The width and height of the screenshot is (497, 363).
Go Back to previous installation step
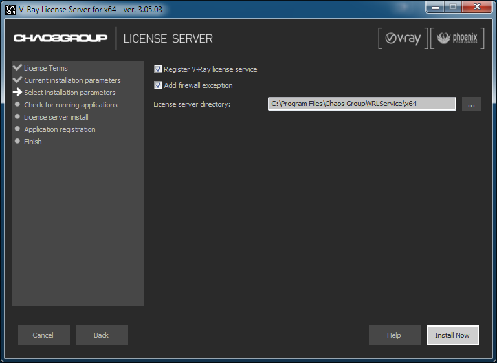click(102, 335)
